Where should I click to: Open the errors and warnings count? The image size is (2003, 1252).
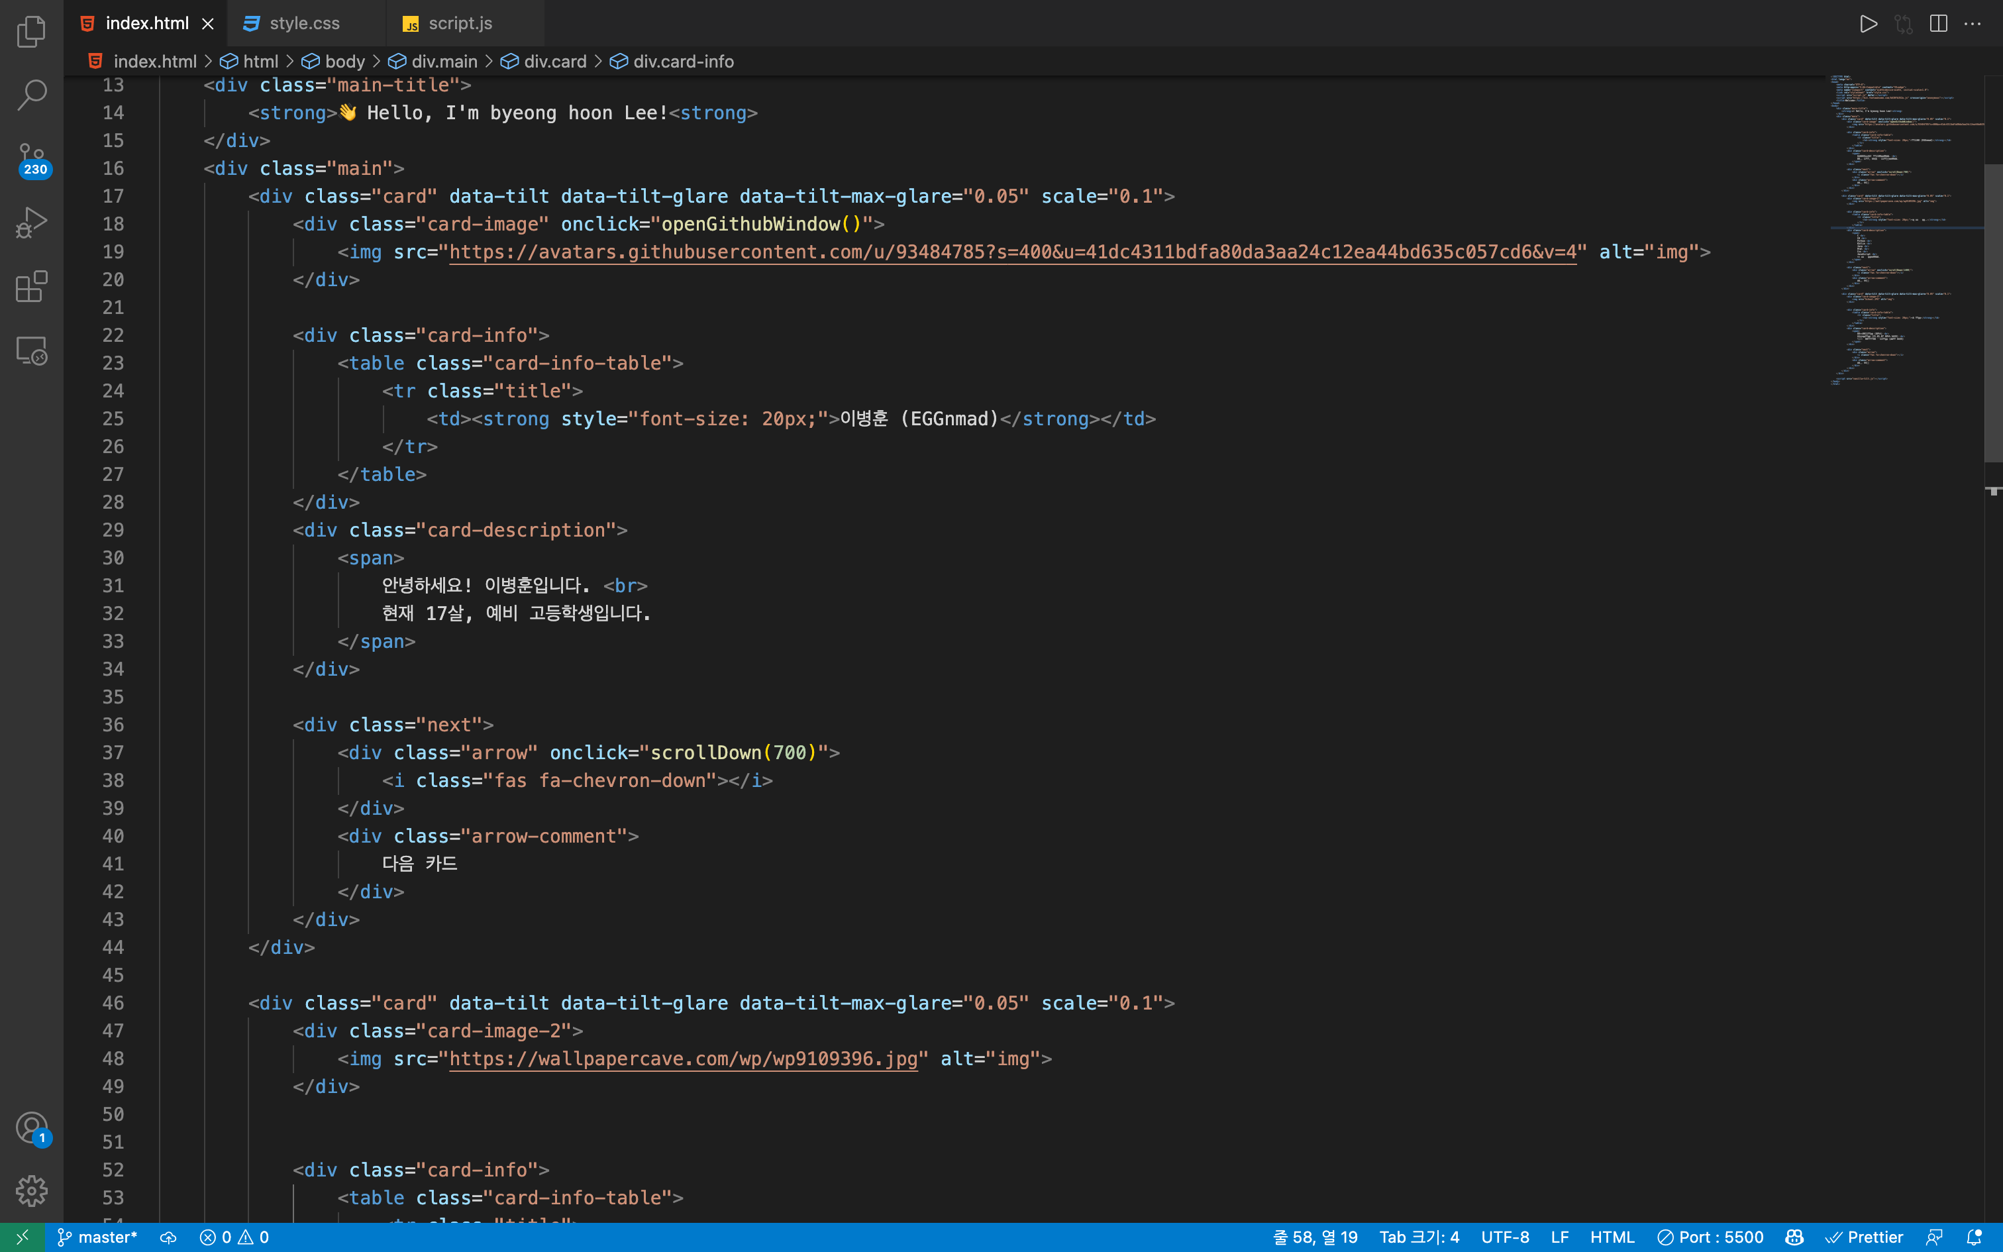coord(234,1237)
